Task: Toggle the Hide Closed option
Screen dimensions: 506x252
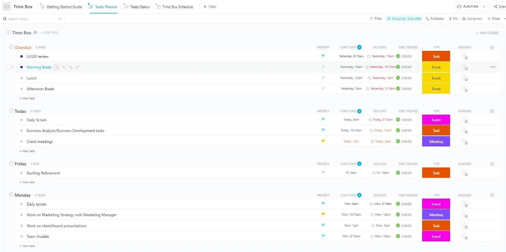Action: point(487,33)
